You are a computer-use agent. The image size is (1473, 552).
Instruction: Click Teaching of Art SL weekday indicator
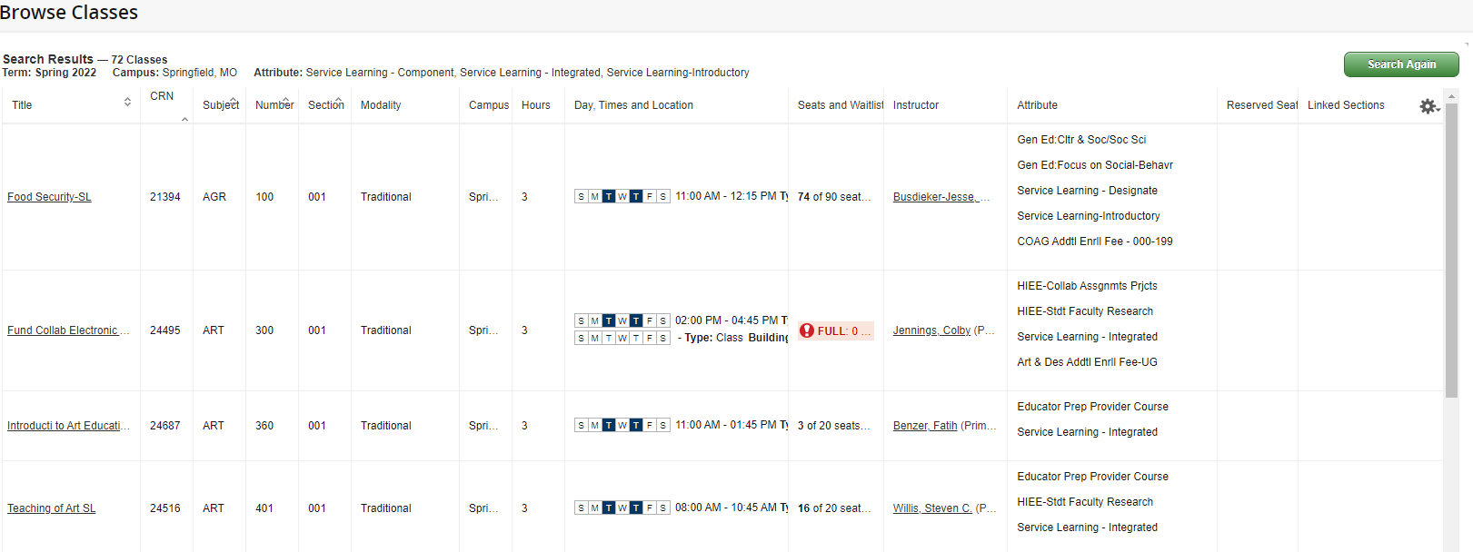[622, 508]
